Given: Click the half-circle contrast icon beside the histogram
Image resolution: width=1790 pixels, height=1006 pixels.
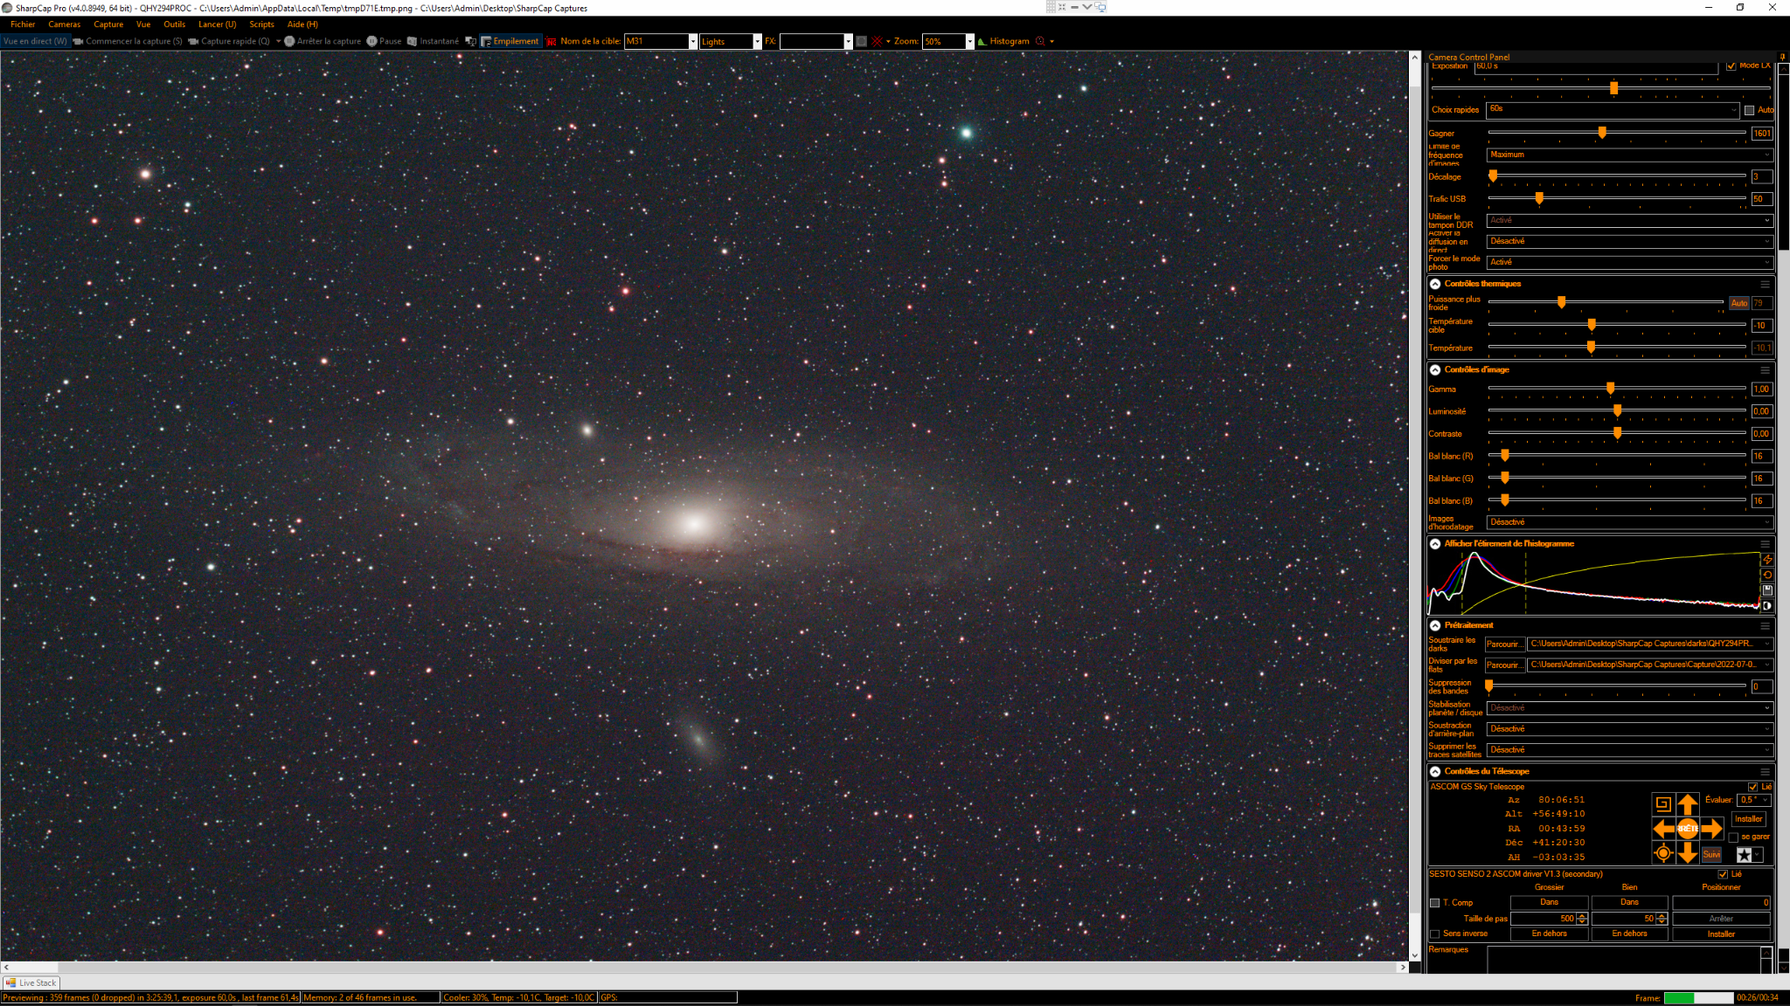Looking at the screenshot, I should 1766,605.
